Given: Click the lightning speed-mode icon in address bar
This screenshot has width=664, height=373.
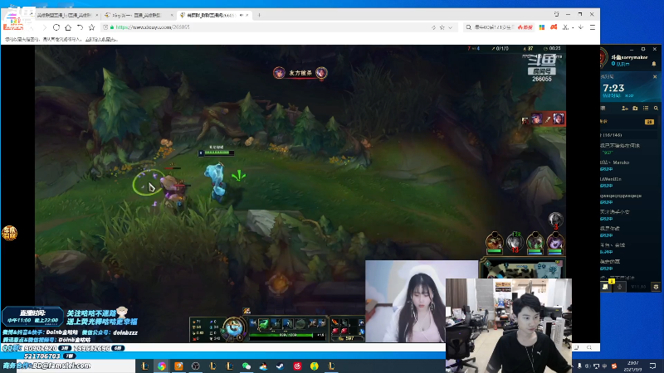Looking at the screenshot, I should point(433,27).
